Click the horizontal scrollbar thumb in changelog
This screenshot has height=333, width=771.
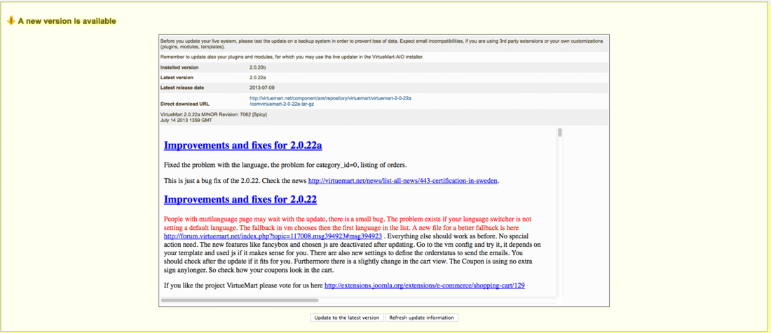click(240, 300)
